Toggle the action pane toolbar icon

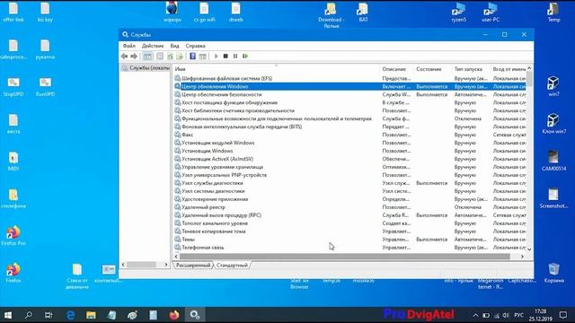(202, 56)
